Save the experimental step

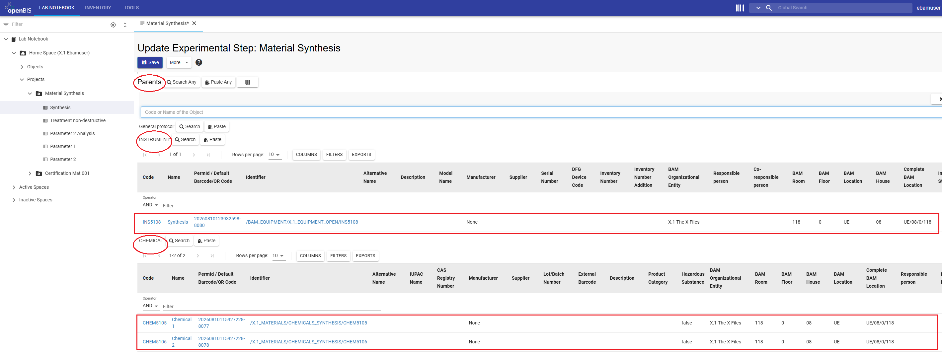pyautogui.click(x=150, y=62)
